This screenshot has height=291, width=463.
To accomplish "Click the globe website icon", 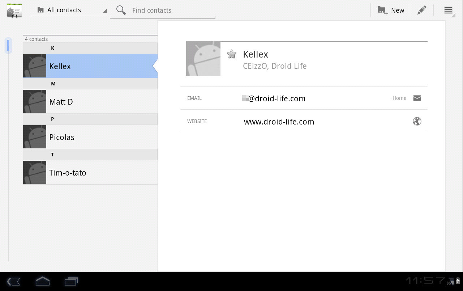I will click(417, 121).
